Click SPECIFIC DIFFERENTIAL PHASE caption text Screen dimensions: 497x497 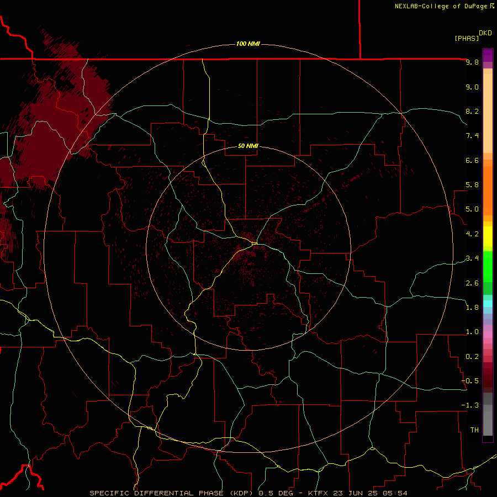(x=157, y=493)
